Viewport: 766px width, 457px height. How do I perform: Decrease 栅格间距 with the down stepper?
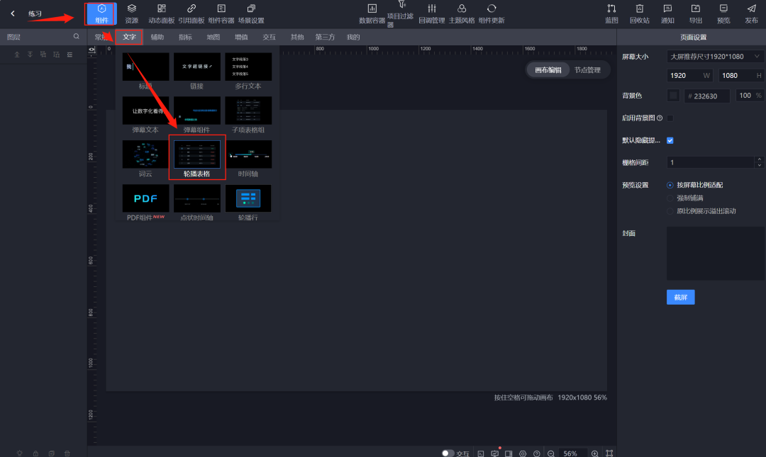(x=759, y=166)
